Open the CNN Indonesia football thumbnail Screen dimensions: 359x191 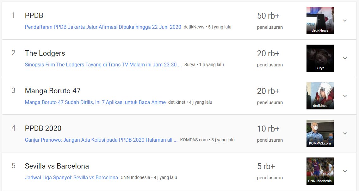[320, 171]
